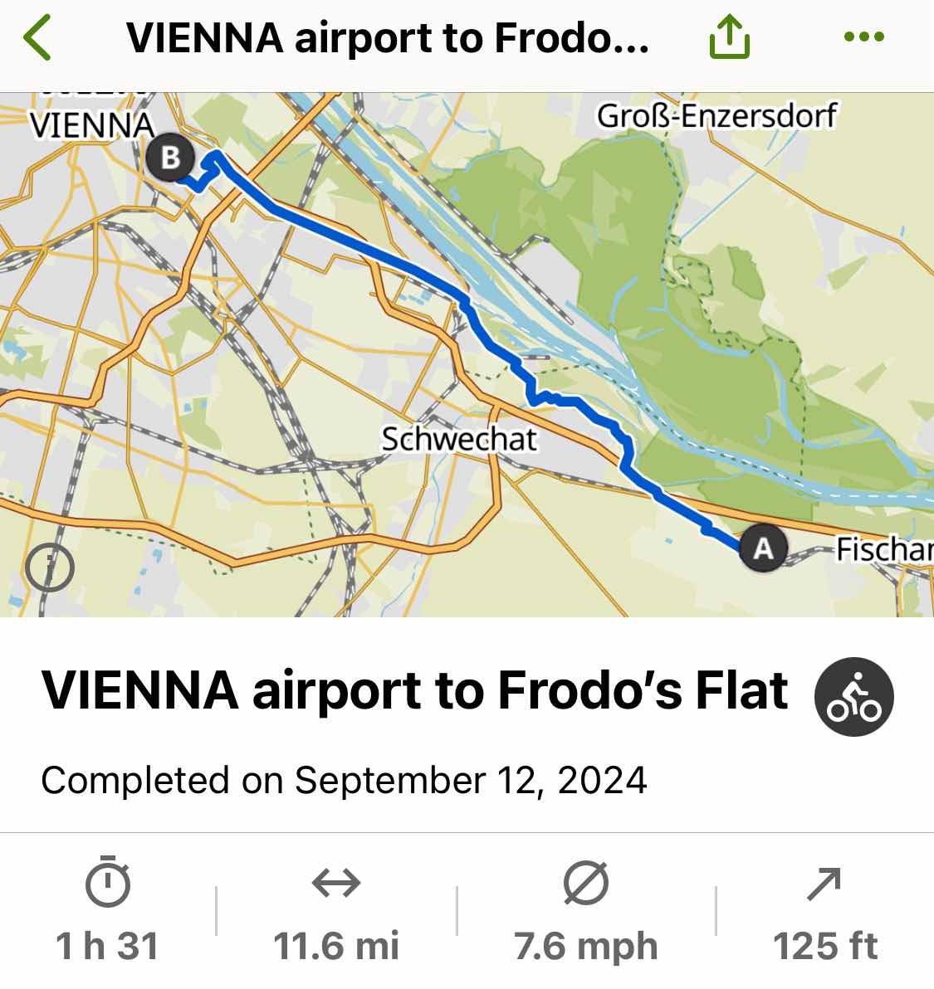The image size is (934, 989).
Task: Tap 'Completed on September 12, 2024'
Action: (344, 780)
